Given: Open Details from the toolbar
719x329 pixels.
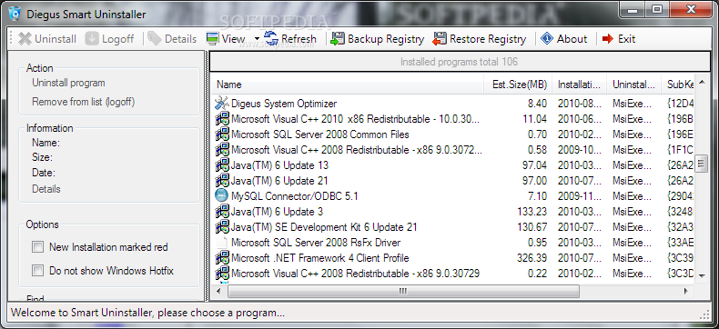Looking at the screenshot, I should coord(172,39).
